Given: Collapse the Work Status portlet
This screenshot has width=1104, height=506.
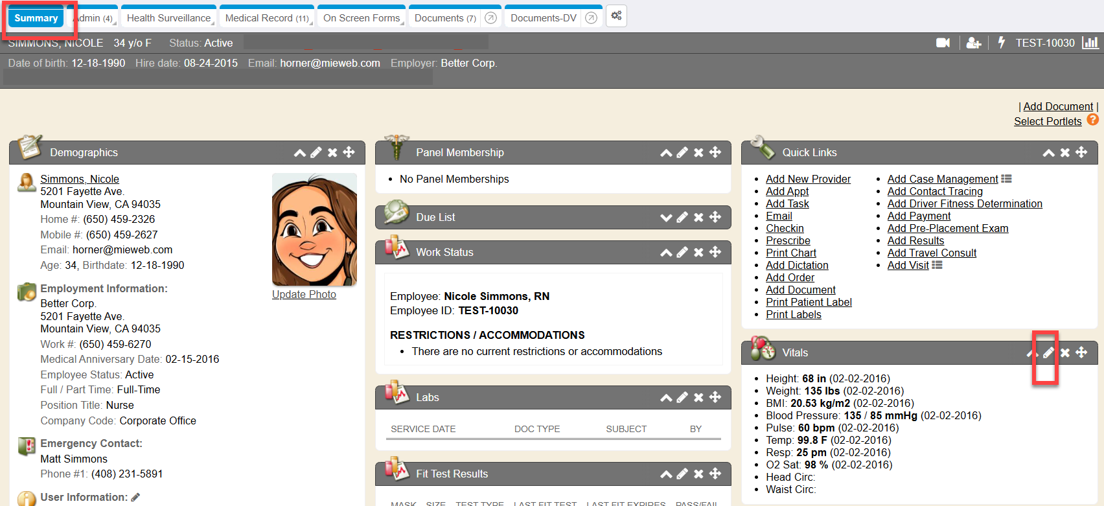Looking at the screenshot, I should 665,253.
